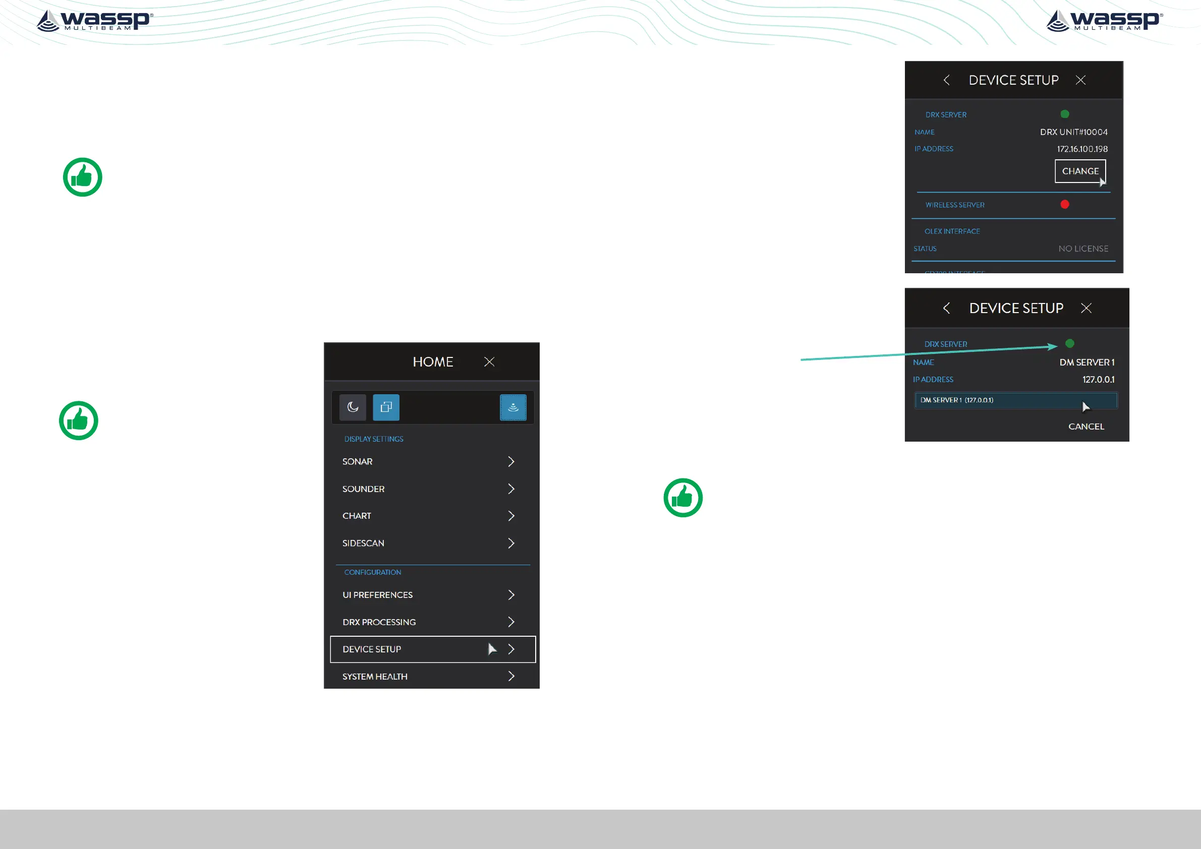Click green DRX Server status dot by DM SERVER 1
1201x849 pixels.
point(1070,343)
